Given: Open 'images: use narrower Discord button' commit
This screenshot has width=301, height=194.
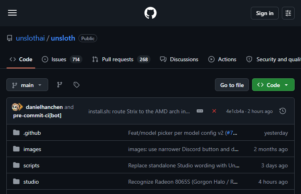Looking at the screenshot, I should coord(183,149).
